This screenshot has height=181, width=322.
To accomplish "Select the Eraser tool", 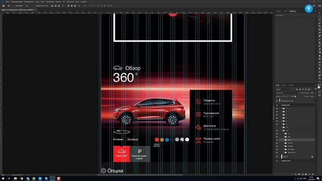I will (319, 49).
